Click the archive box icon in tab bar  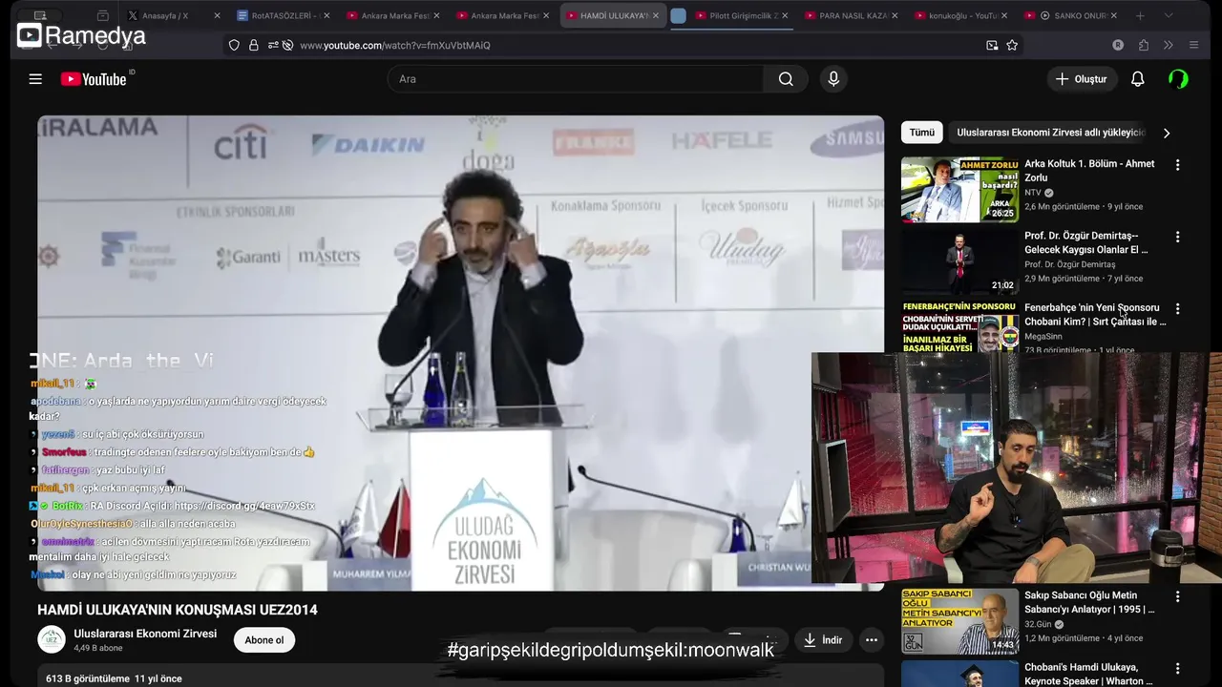pyautogui.click(x=103, y=15)
